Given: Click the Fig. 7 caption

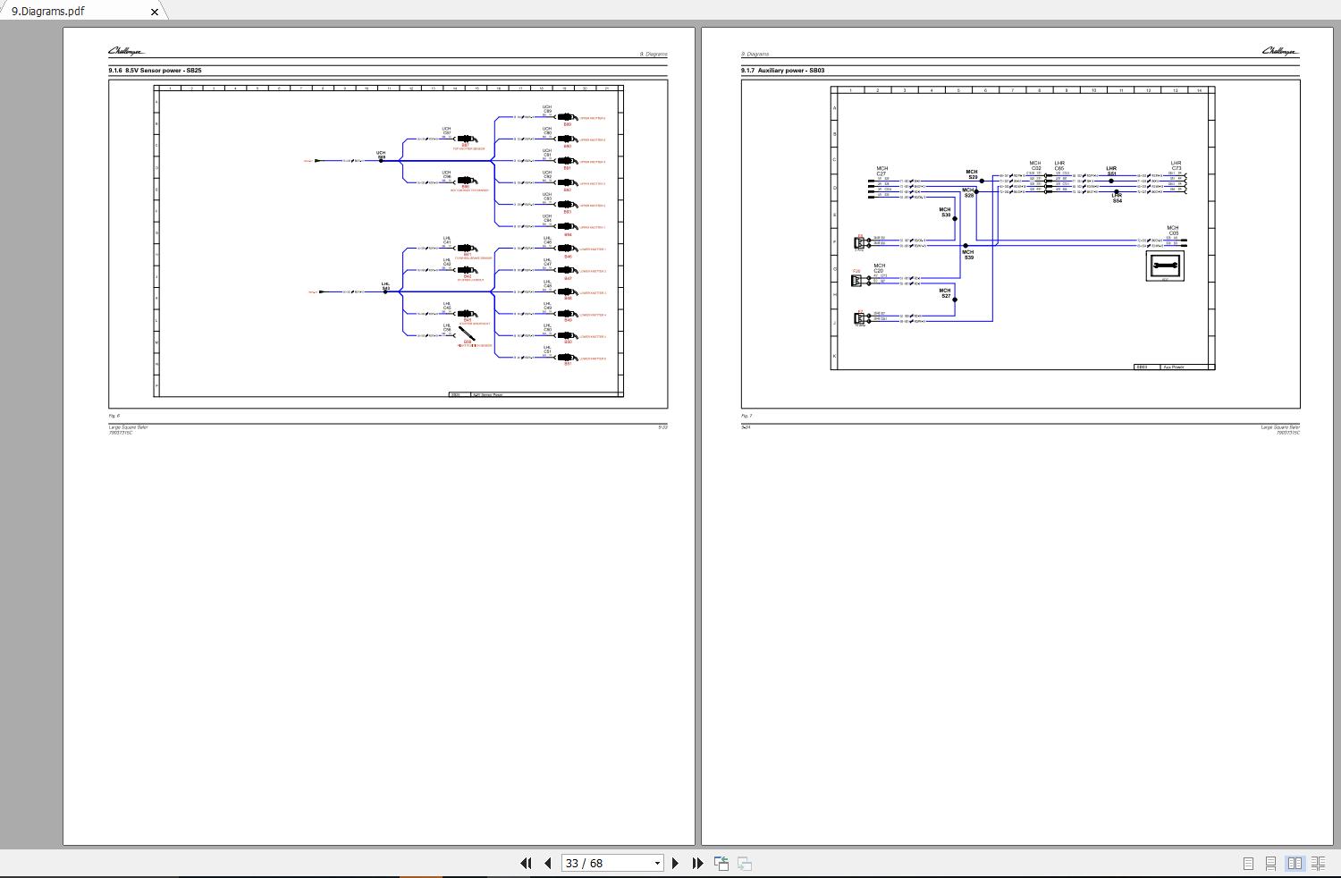Looking at the screenshot, I should [746, 416].
